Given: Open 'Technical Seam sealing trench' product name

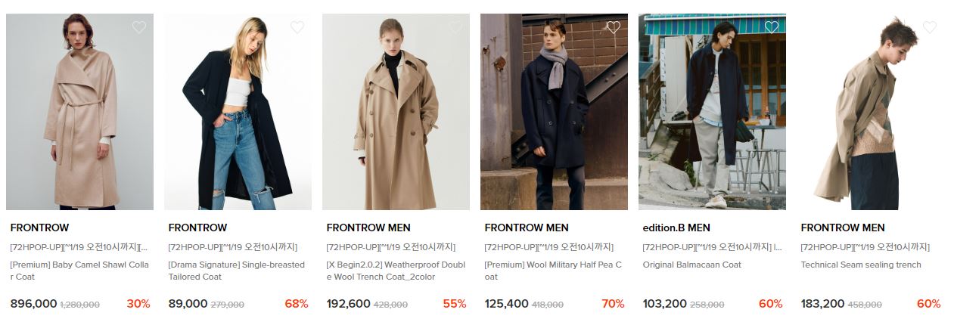Looking at the screenshot, I should pos(861,265).
